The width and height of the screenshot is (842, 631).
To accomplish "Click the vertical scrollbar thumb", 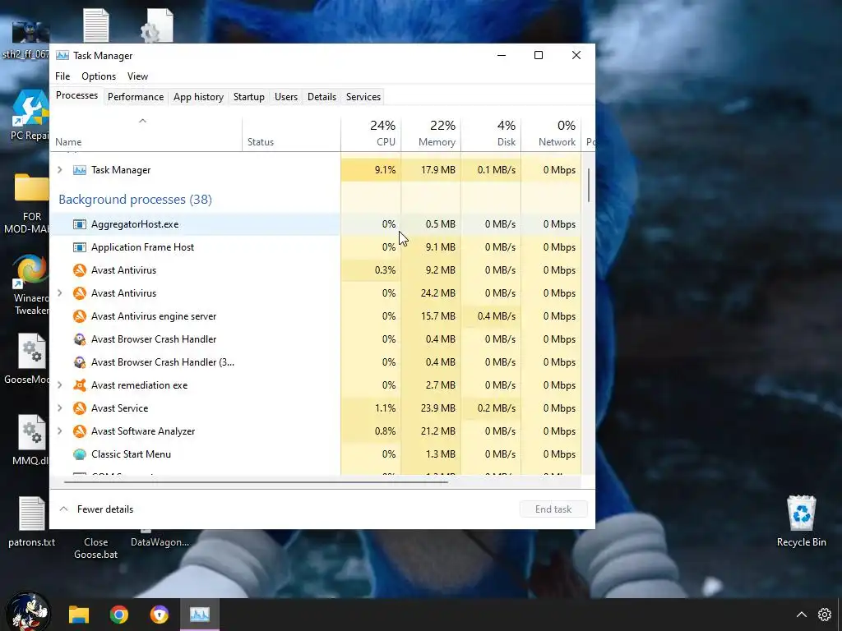I will tap(589, 185).
